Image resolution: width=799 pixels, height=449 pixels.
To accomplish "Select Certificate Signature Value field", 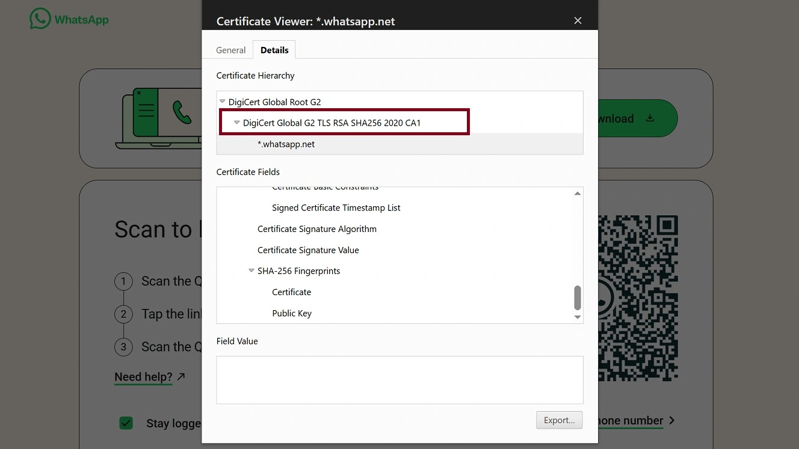I will pos(308,250).
